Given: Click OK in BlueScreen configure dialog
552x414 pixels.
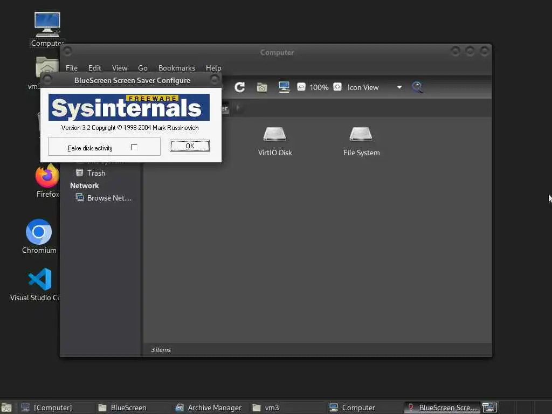Looking at the screenshot, I should pyautogui.click(x=190, y=146).
